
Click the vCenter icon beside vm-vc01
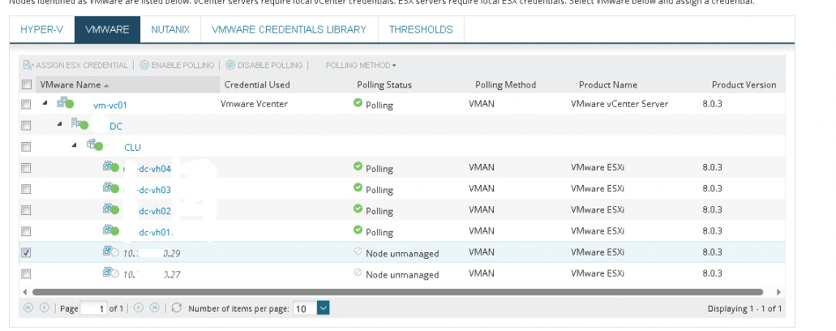tap(63, 101)
